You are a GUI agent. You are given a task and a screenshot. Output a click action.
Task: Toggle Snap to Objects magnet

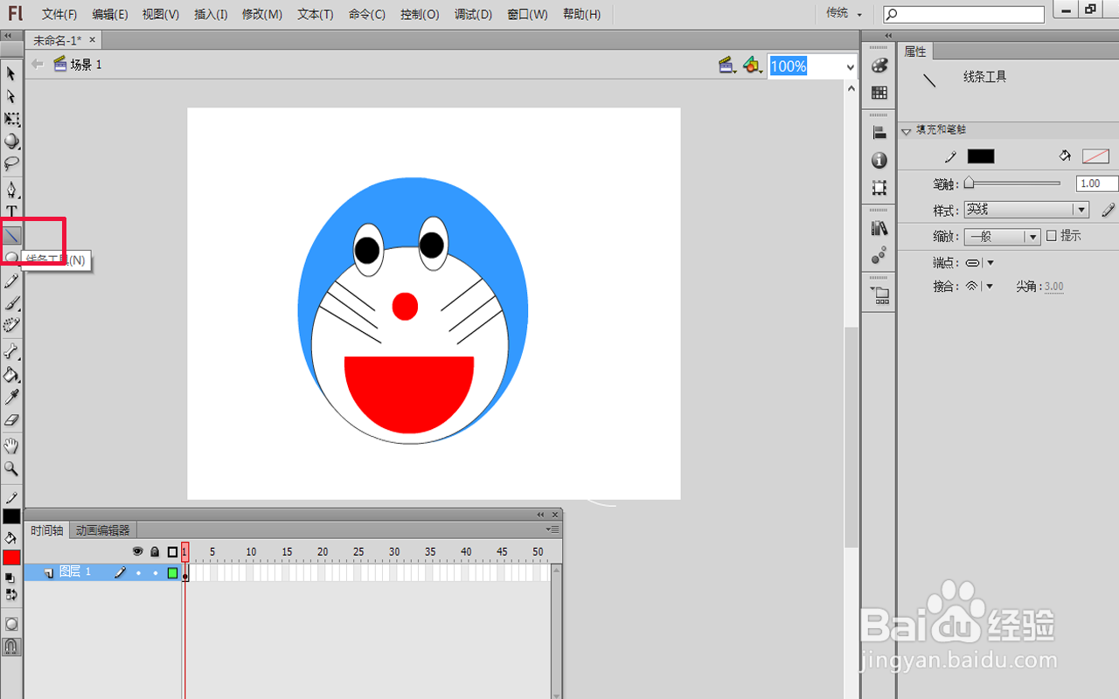pyautogui.click(x=11, y=647)
